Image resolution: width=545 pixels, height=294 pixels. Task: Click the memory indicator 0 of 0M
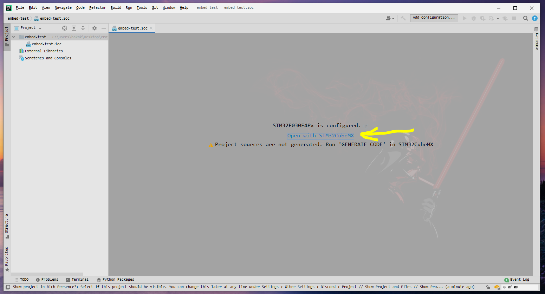coord(520,287)
